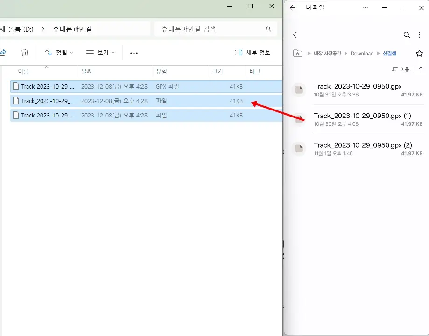This screenshot has height=336, width=429.
Task: Tap the magnifier search icon in 내 파일
Action: pyautogui.click(x=406, y=34)
